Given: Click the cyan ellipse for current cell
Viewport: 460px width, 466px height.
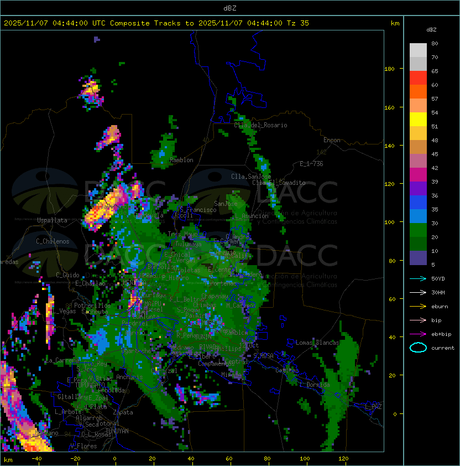Looking at the screenshot, I should 418,348.
